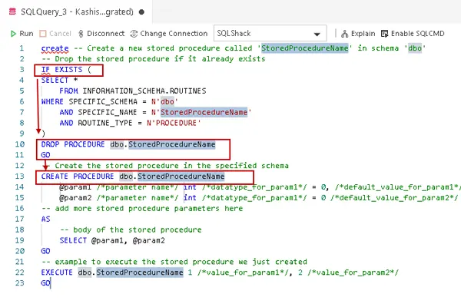The image size is (461, 307).
Task: Click line number 23 in gutter
Action: (20, 283)
